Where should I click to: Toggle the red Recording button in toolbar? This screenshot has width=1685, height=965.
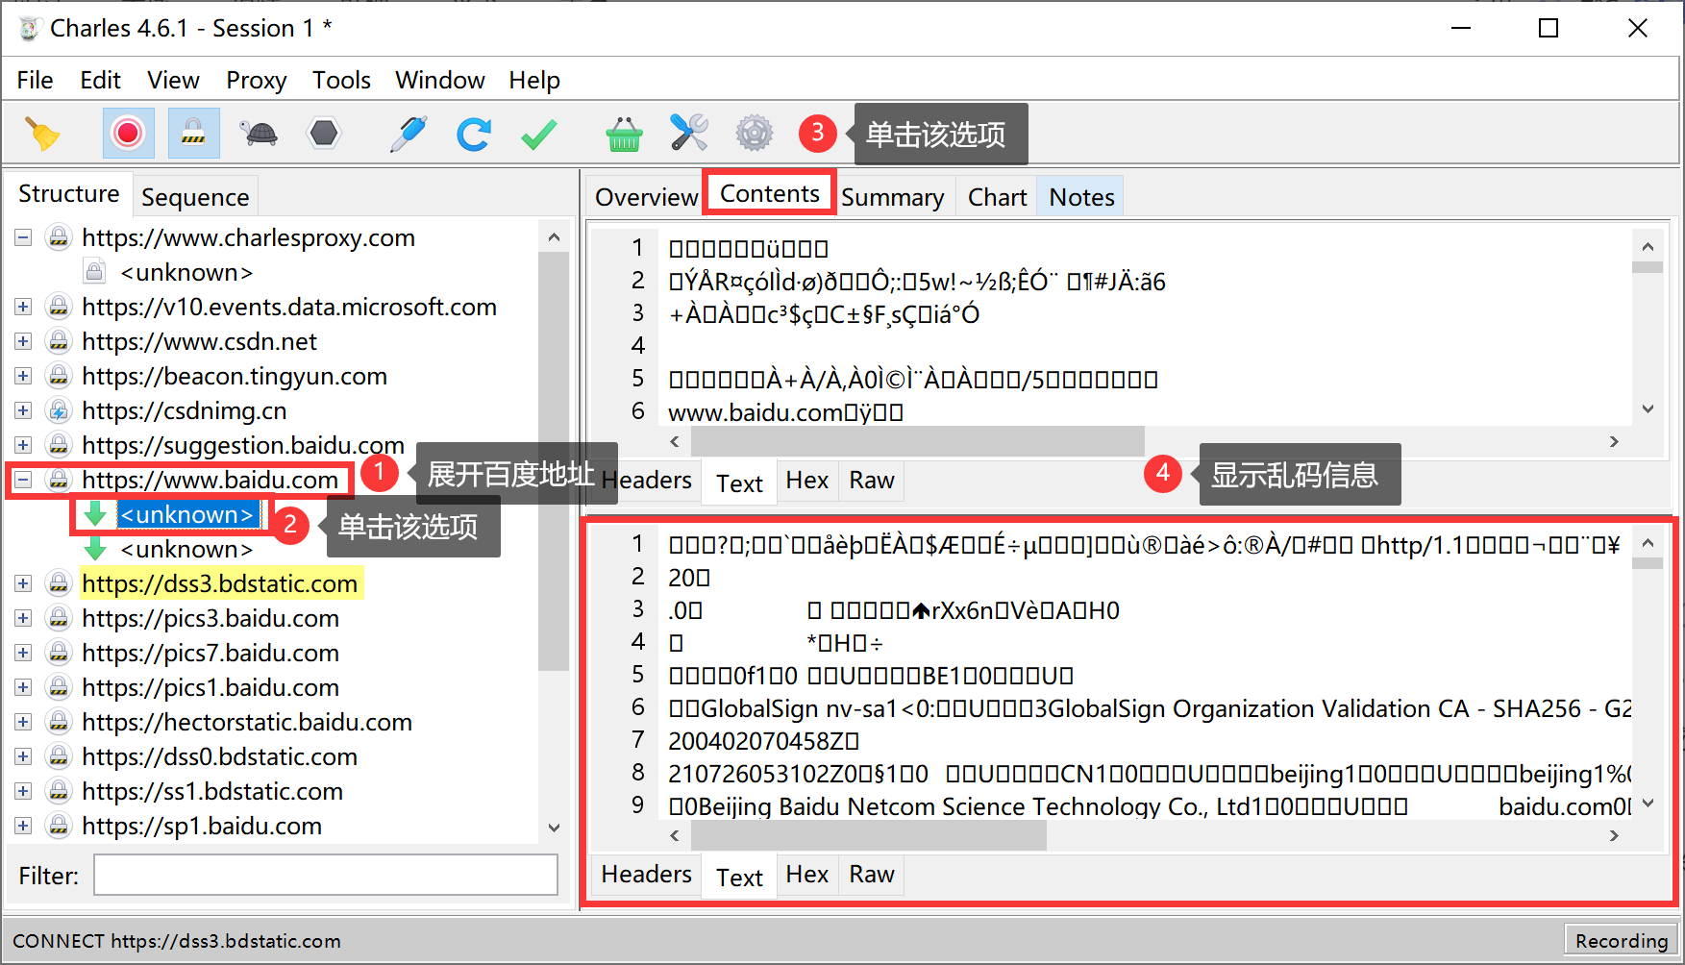[x=128, y=133]
